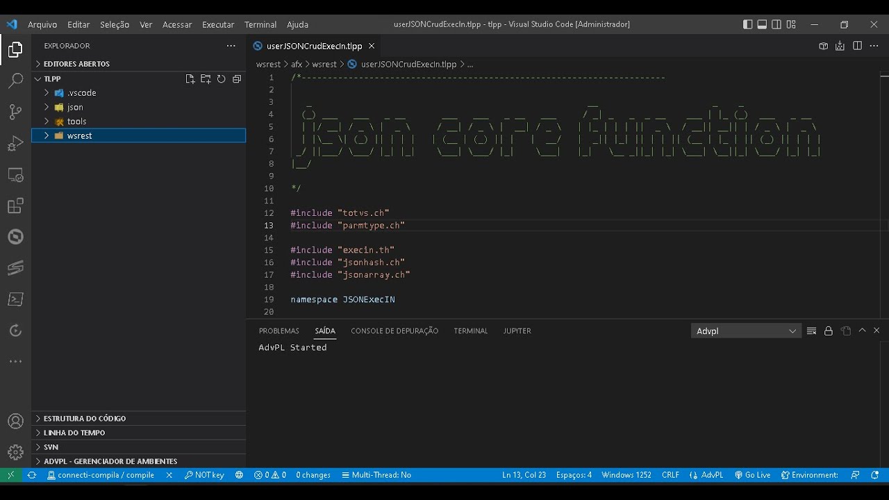Expand Linha do Tempo section
The width and height of the screenshot is (889, 500).
[138, 433]
